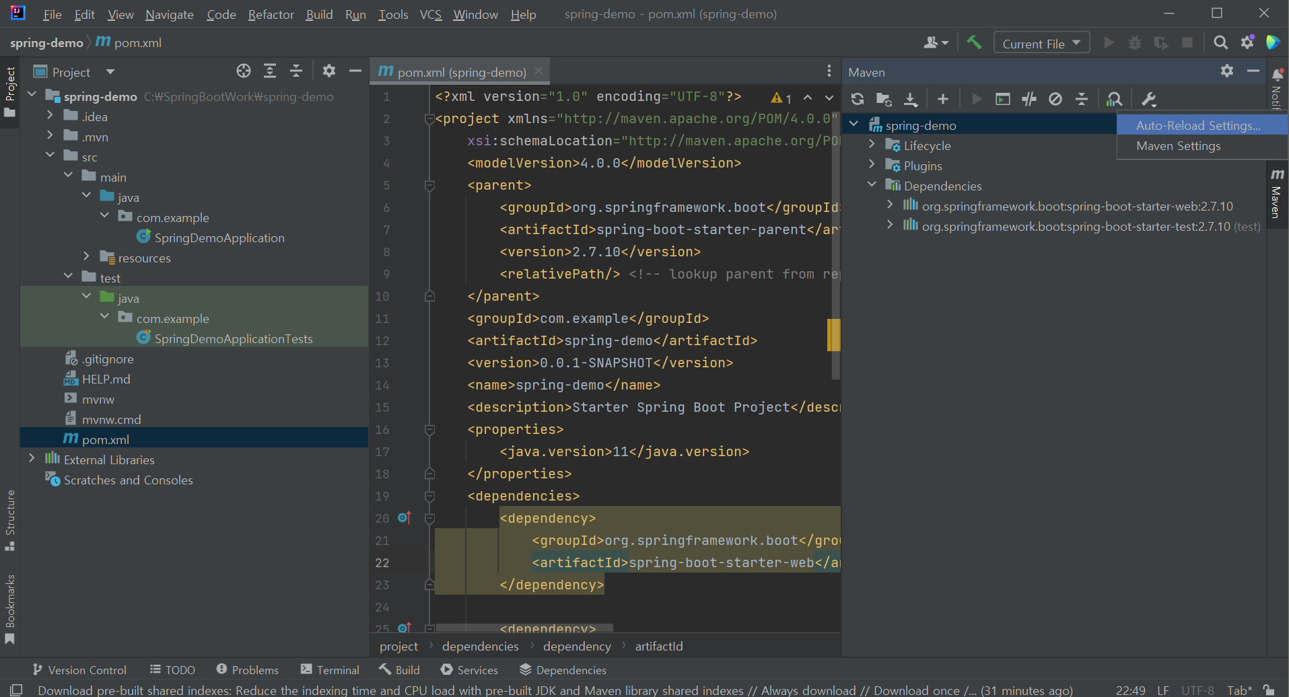The image size is (1289, 697).
Task: Collapse all in Project panel
Action: click(x=296, y=71)
